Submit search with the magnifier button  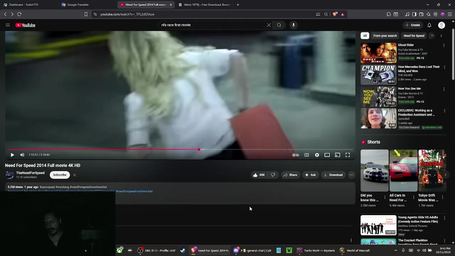tap(279, 25)
